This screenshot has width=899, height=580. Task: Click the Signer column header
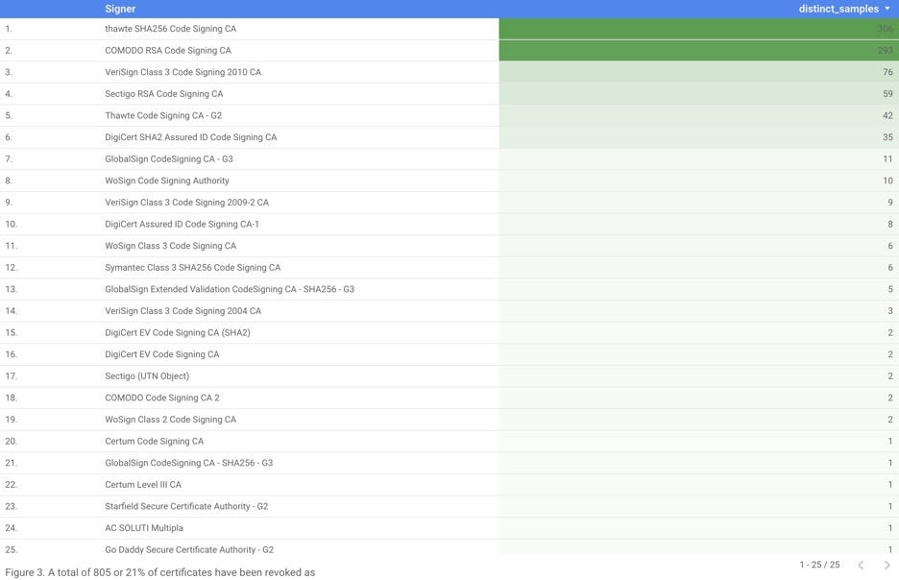click(120, 9)
